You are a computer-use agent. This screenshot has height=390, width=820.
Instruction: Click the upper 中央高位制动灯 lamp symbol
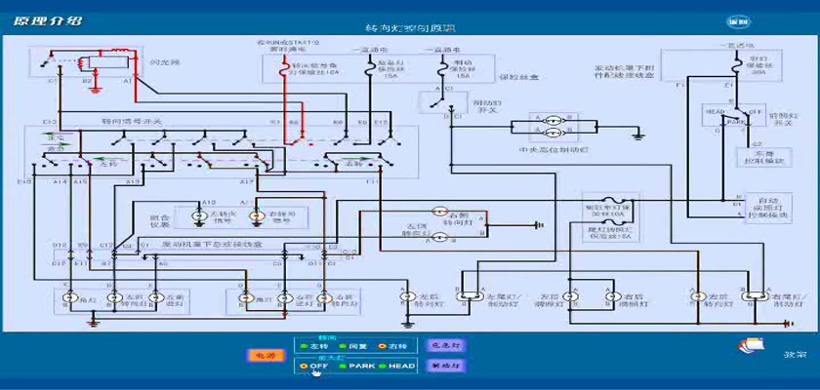point(553,121)
